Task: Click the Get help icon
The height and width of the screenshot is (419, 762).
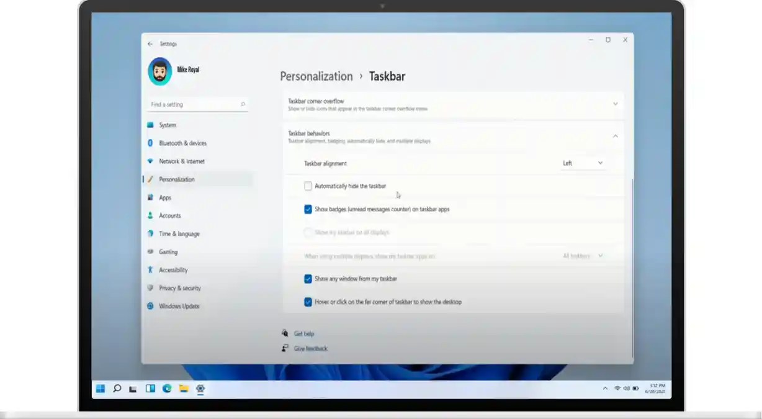Action: (285, 333)
